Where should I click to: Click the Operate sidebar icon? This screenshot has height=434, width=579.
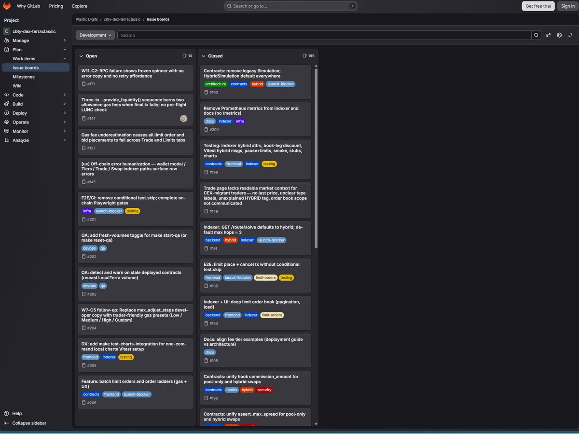click(6, 122)
